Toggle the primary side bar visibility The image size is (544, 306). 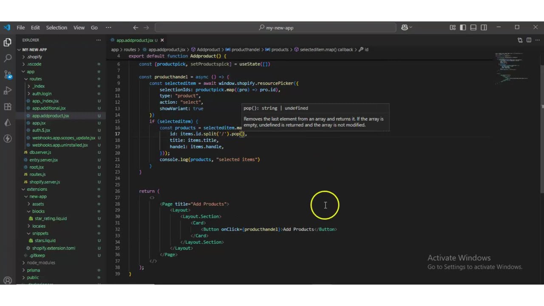[463, 28]
